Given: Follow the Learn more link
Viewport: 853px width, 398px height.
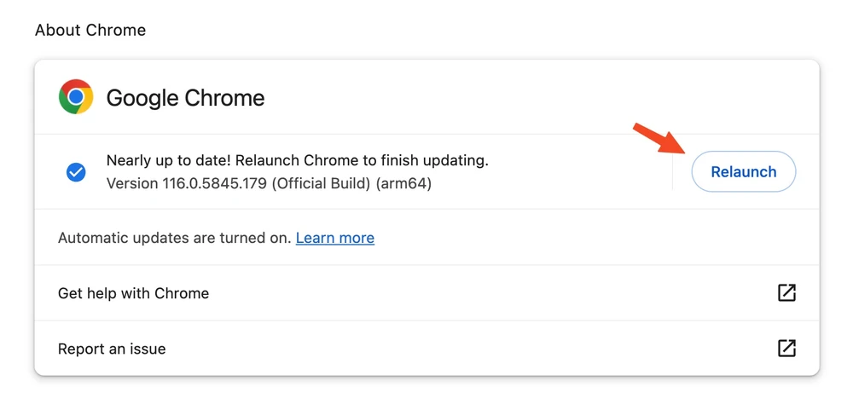Looking at the screenshot, I should pos(334,238).
